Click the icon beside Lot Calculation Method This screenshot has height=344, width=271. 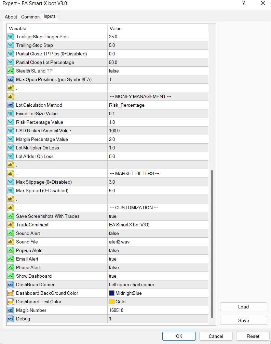tap(11, 105)
